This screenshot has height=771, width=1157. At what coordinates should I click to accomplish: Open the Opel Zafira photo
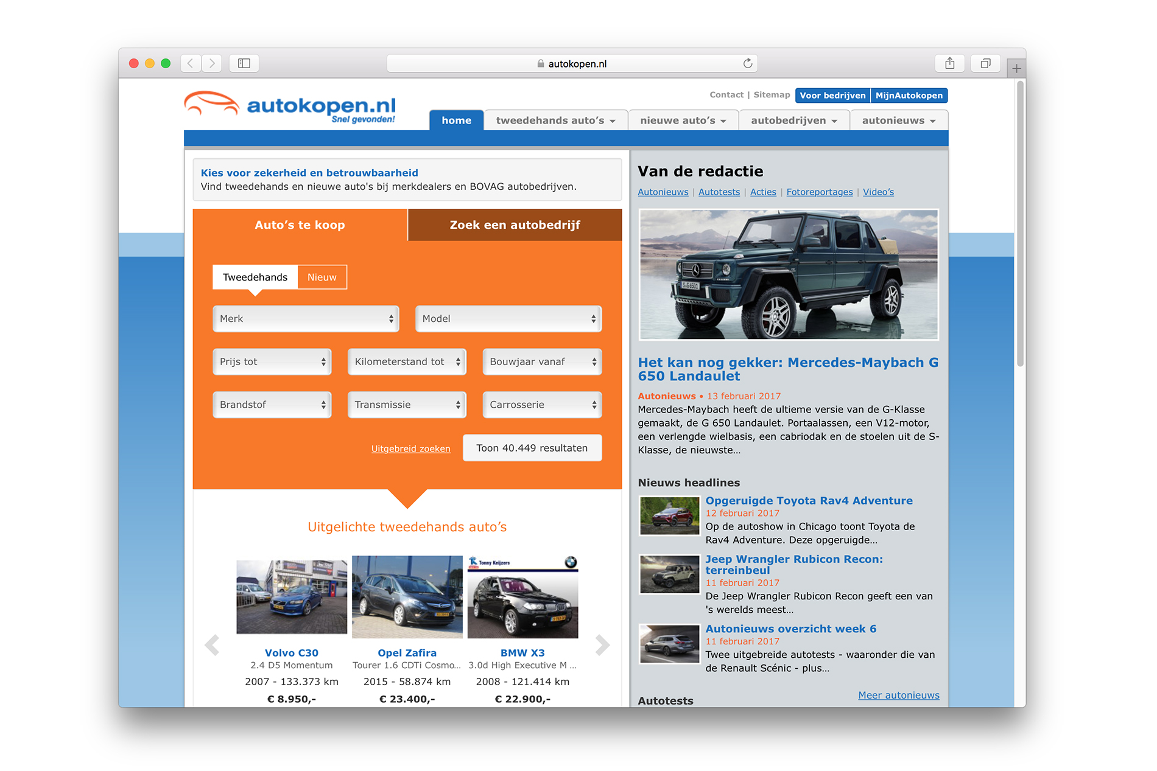click(407, 597)
